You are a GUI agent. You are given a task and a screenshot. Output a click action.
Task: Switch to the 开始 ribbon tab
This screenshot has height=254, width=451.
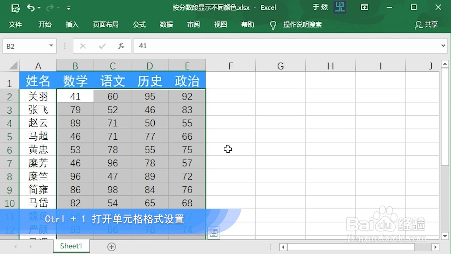pos(44,25)
